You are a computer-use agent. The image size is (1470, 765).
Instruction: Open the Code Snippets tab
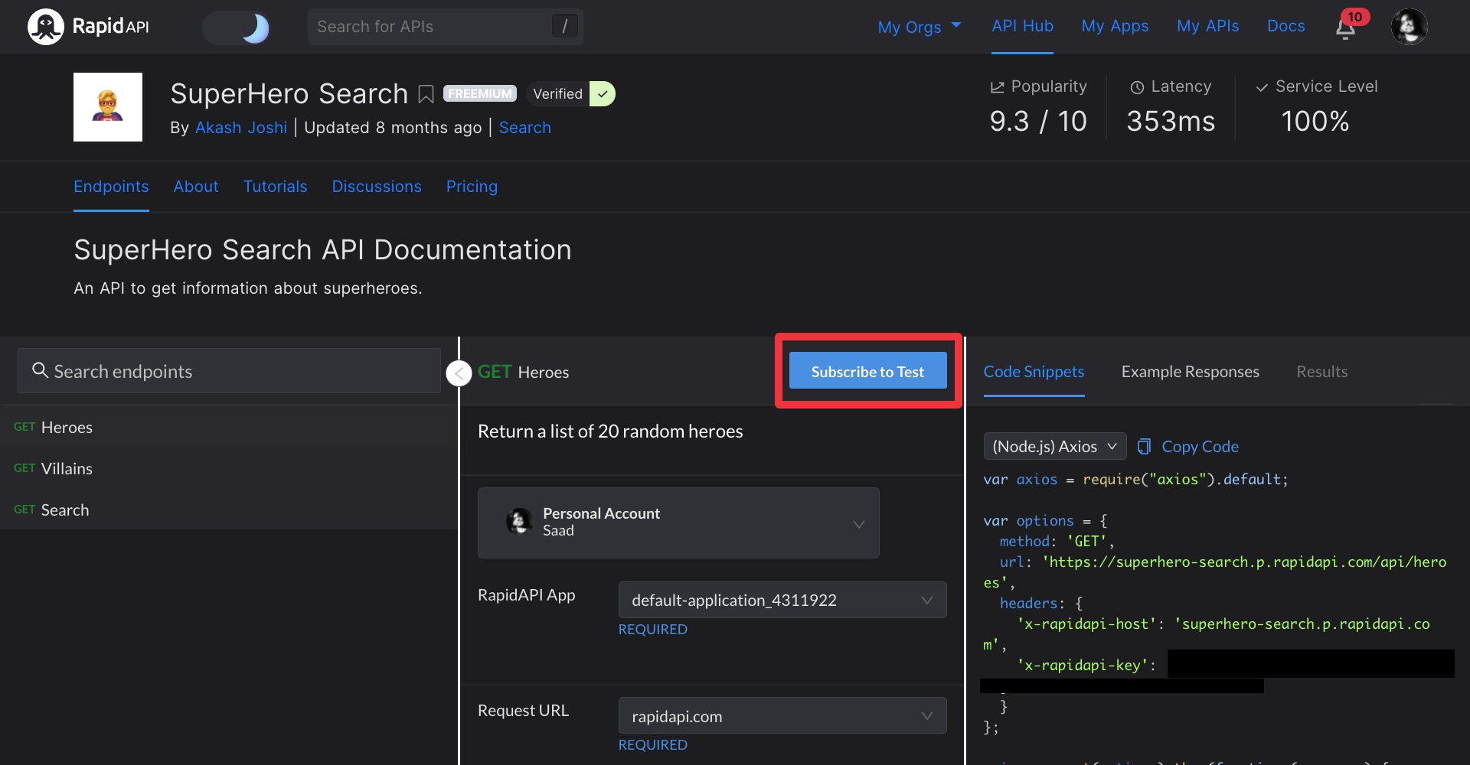pyautogui.click(x=1034, y=372)
